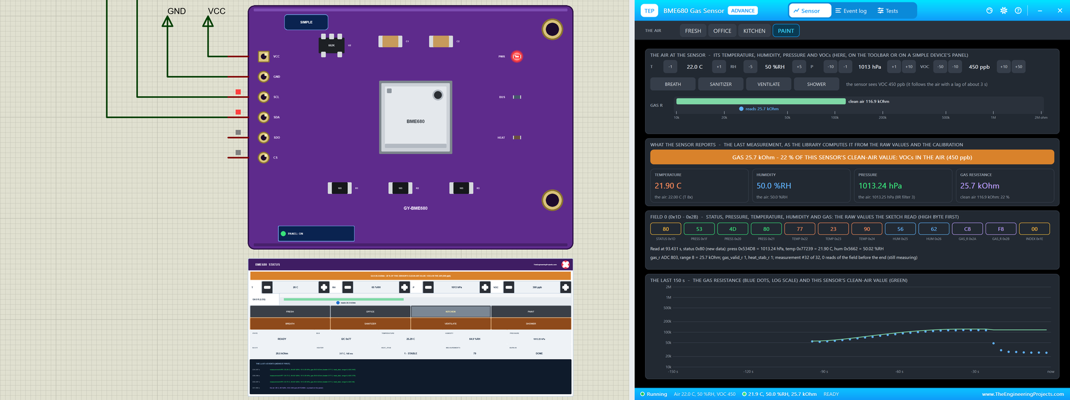Click the SDO pin pad on the board

tap(263, 137)
